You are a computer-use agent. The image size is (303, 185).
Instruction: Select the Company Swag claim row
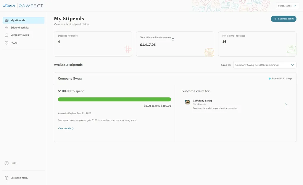234,104
